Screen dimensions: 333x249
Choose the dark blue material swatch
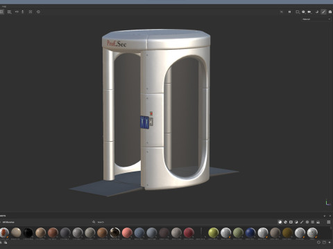pos(250,232)
